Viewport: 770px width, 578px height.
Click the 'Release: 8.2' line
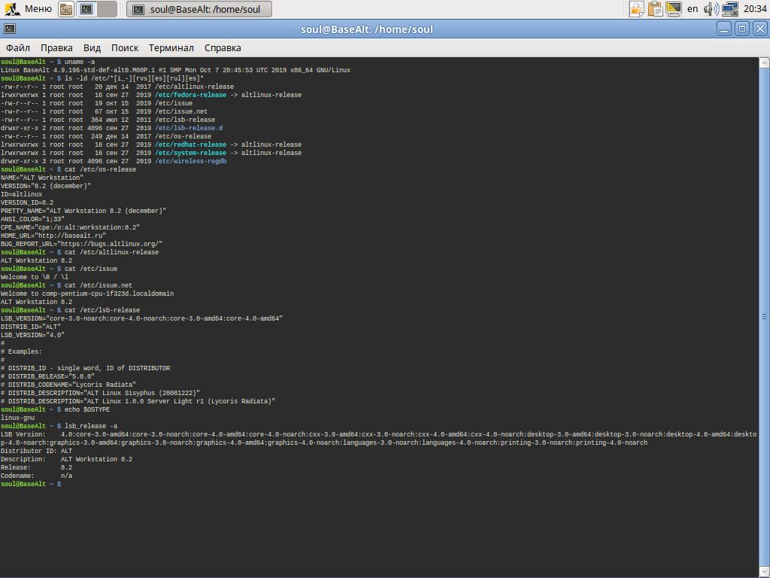[x=36, y=468]
